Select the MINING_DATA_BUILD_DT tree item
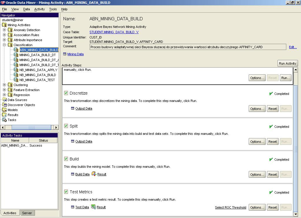 37,55
